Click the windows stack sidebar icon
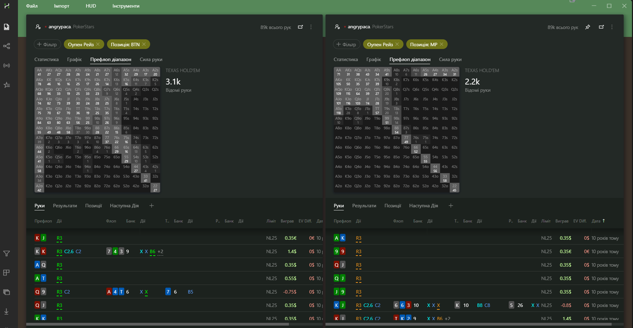 (7, 292)
